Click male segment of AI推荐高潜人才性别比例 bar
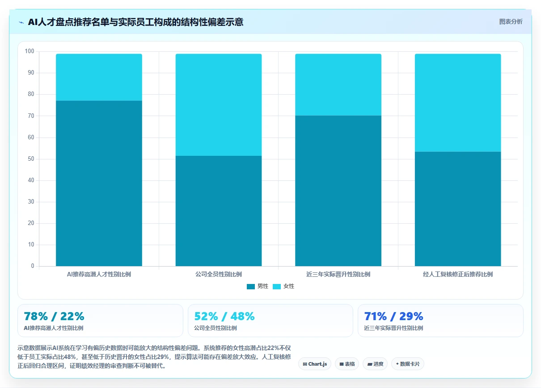This screenshot has width=541, height=388. [x=99, y=184]
